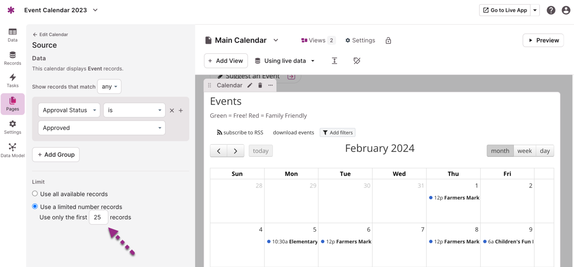Open the Tasks sidebar section
The image size is (574, 267).
pos(12,80)
